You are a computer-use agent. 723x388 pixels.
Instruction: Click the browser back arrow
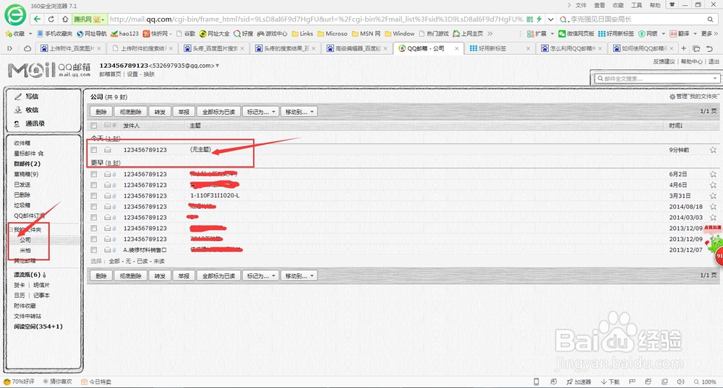(38, 19)
